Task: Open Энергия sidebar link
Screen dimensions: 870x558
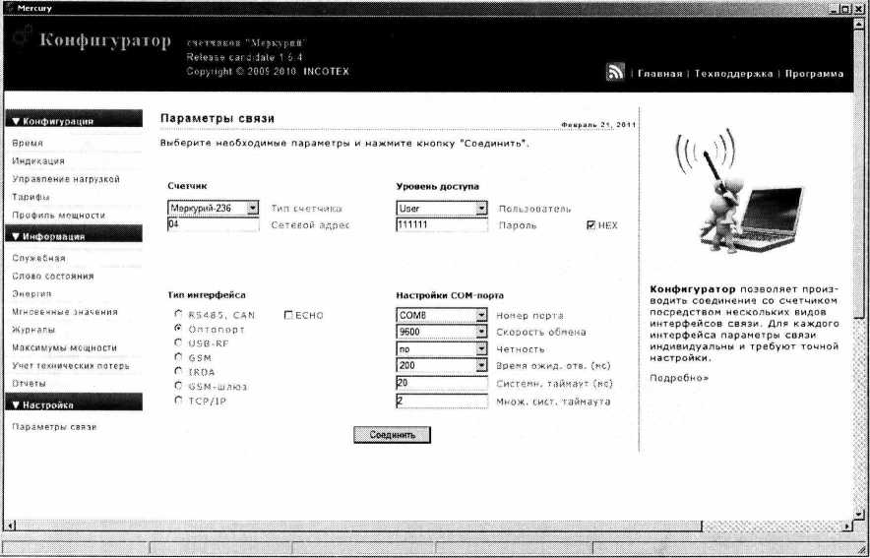Action: (x=31, y=293)
